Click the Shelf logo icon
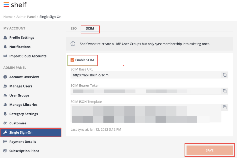 pyautogui.click(x=6, y=5)
